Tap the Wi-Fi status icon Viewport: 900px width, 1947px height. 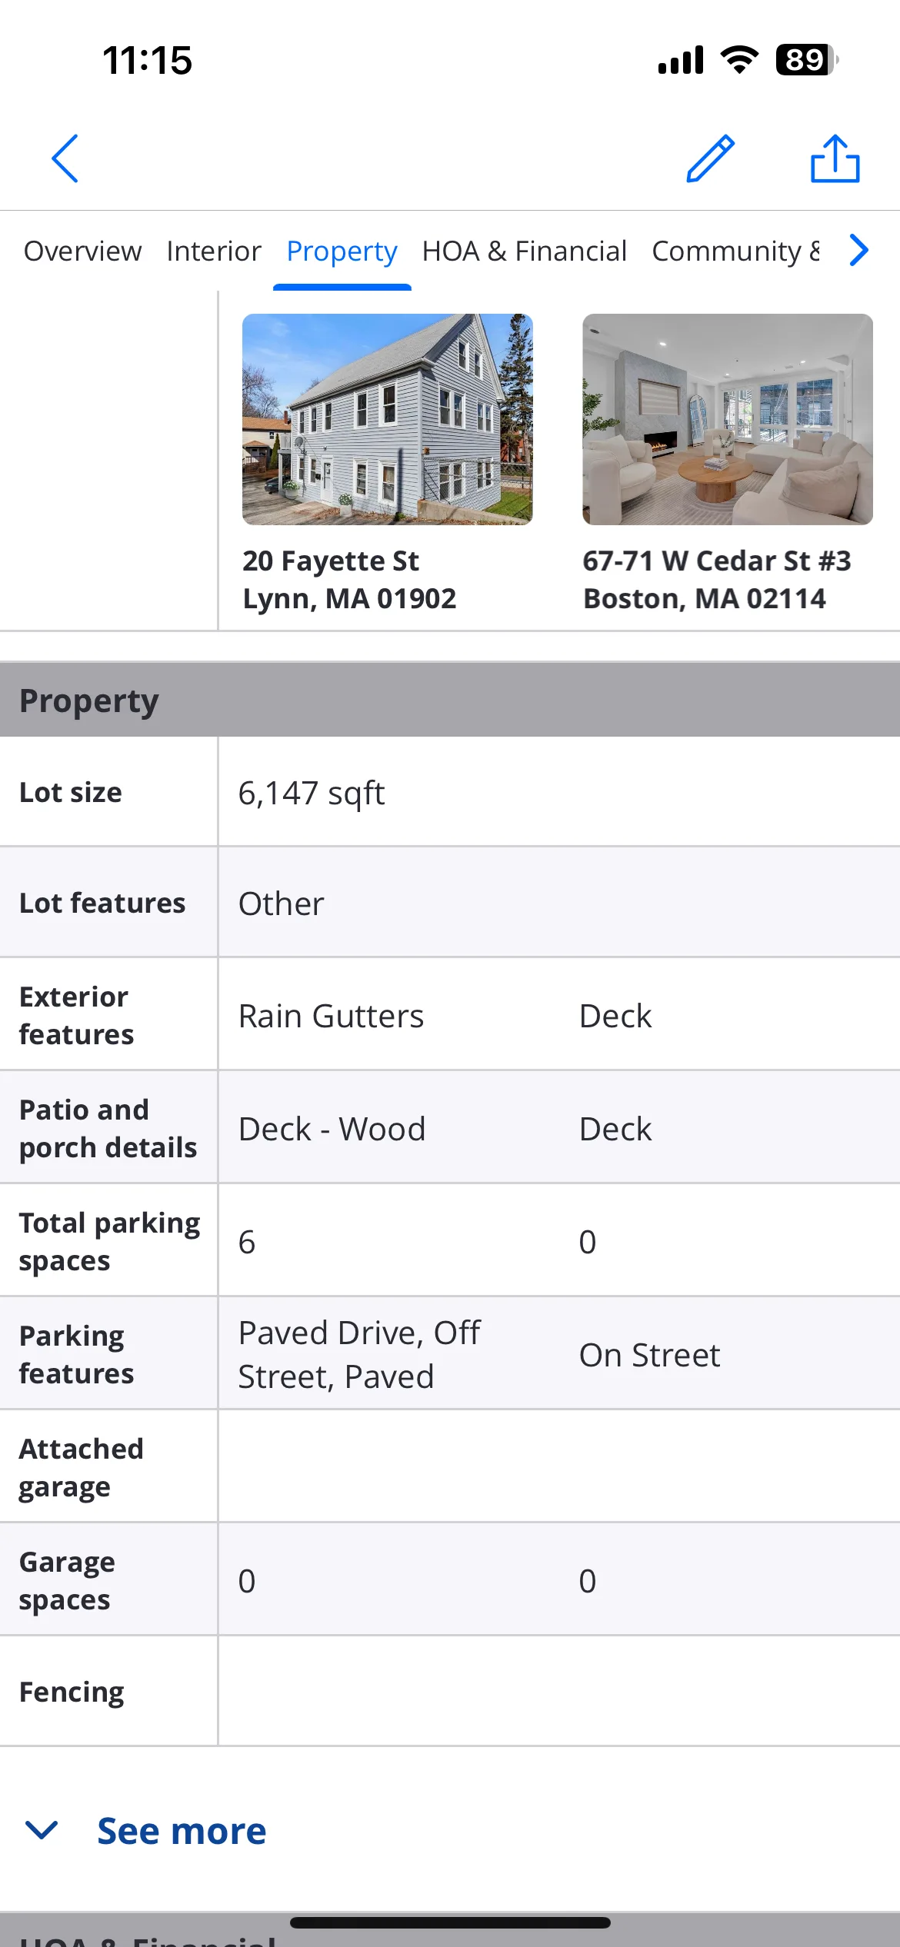(x=739, y=59)
